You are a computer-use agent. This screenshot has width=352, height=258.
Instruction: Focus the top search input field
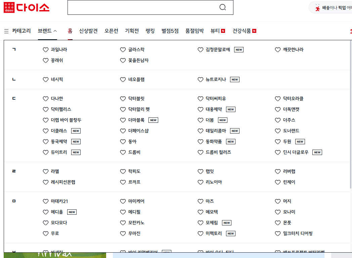click(150, 7)
